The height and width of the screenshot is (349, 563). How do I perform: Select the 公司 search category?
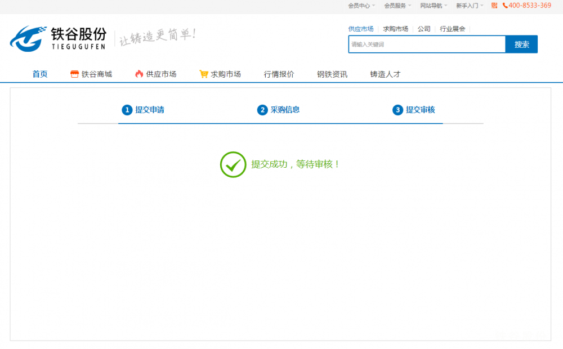pyautogui.click(x=424, y=29)
